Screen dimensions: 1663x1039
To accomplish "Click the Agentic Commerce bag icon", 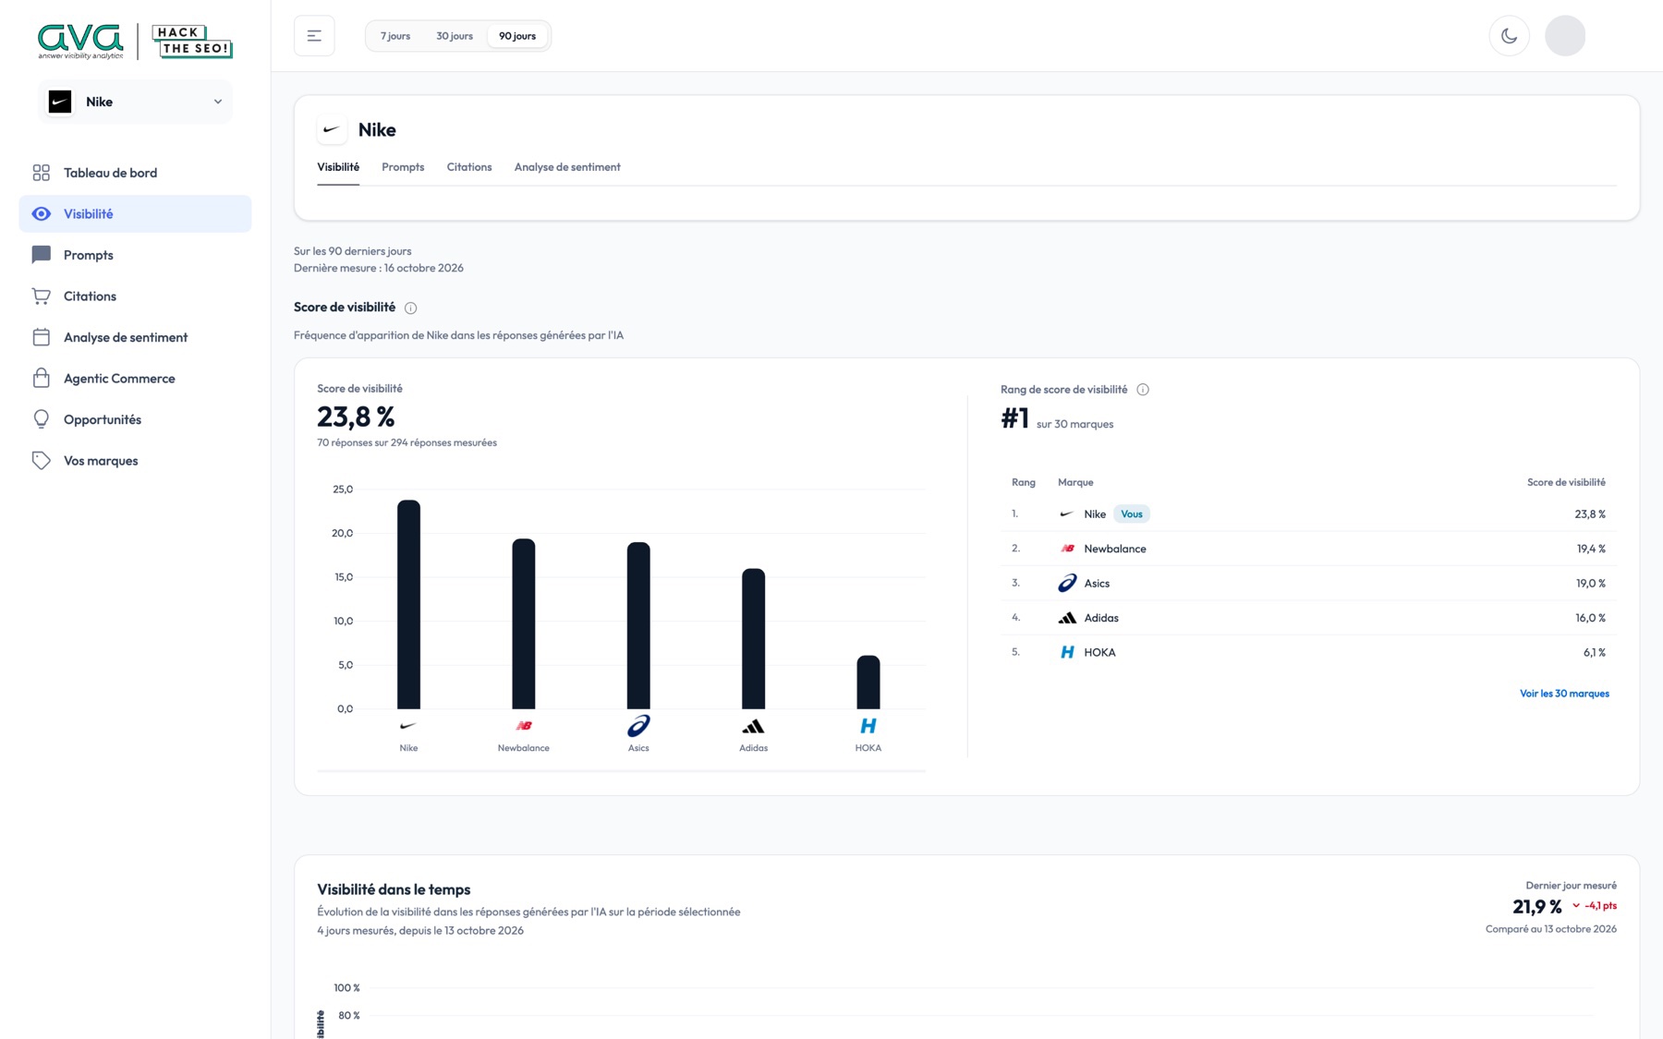I will click(42, 378).
